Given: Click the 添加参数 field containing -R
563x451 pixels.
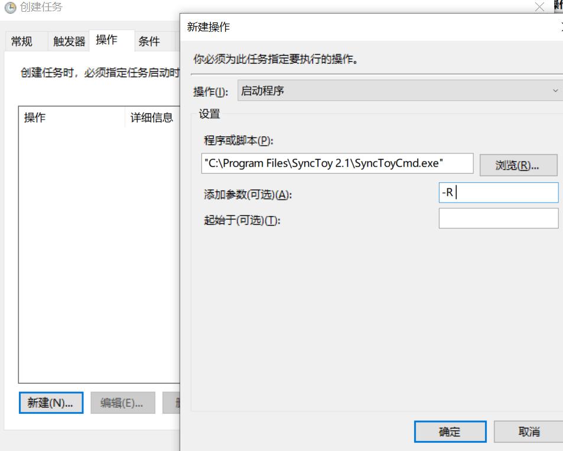Looking at the screenshot, I should tap(498, 192).
